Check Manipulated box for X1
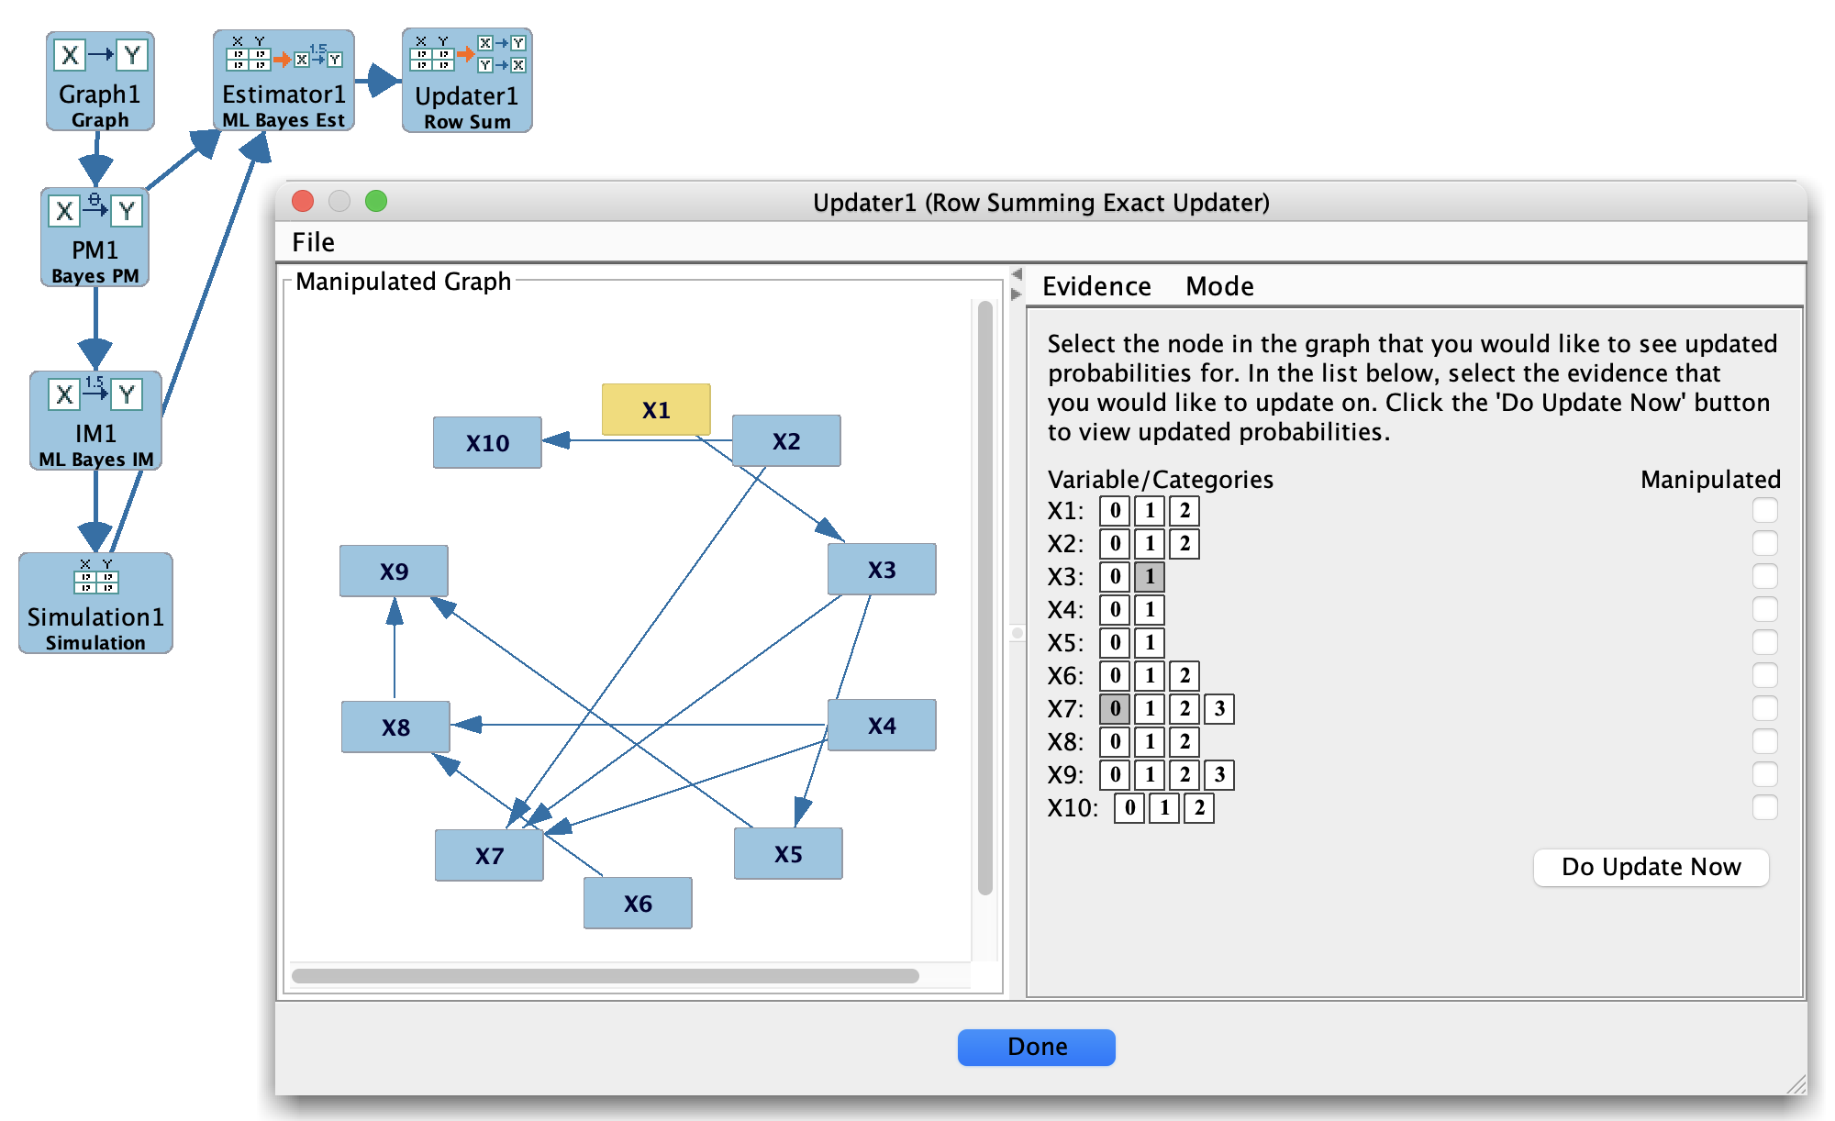Viewport: 1835px width, 1121px height. [1764, 510]
